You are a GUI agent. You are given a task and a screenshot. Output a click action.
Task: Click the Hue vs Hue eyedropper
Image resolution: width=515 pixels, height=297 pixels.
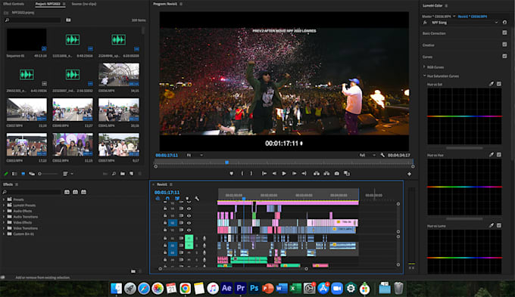point(492,155)
